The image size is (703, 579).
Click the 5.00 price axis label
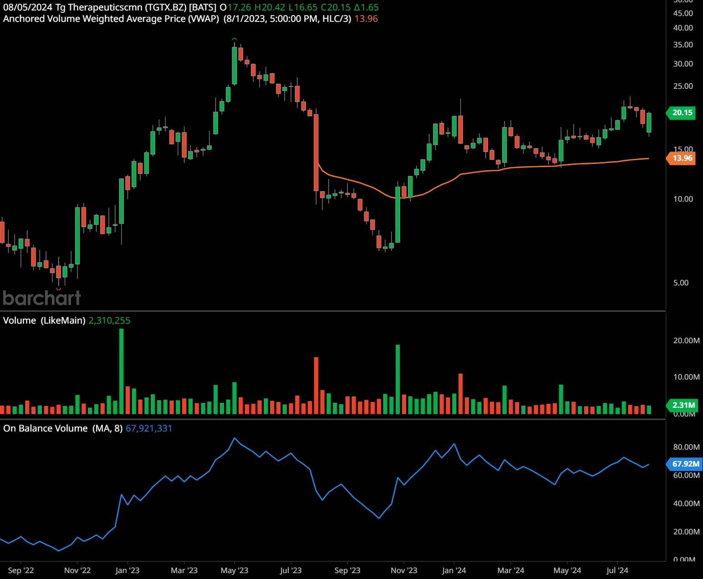pyautogui.click(x=681, y=283)
